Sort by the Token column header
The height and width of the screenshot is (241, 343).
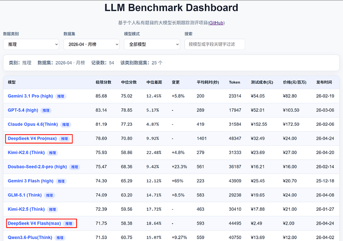click(x=235, y=82)
